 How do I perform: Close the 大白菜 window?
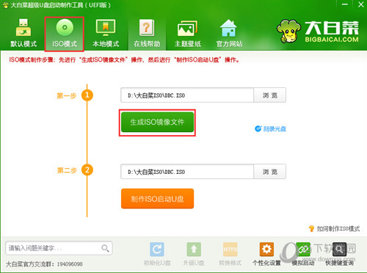coord(360,4)
